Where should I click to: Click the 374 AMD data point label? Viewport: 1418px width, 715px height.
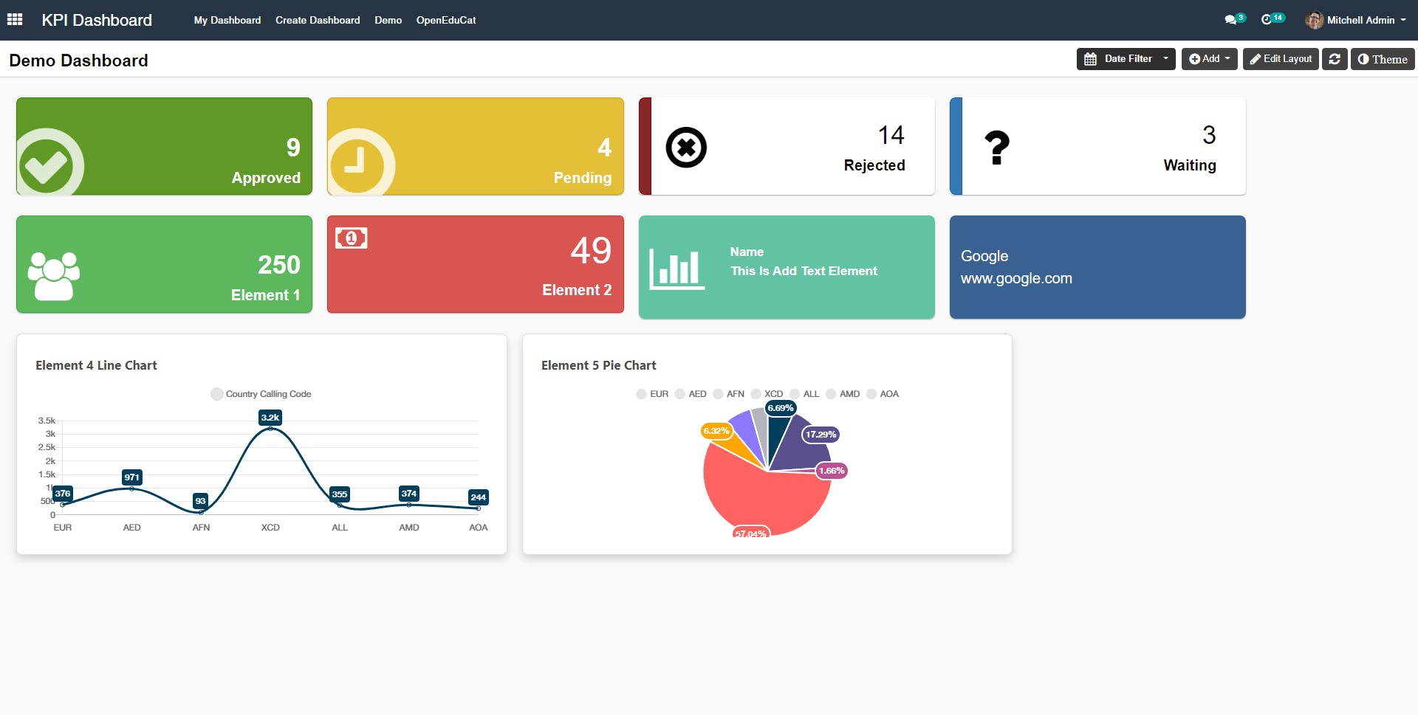pyautogui.click(x=409, y=494)
